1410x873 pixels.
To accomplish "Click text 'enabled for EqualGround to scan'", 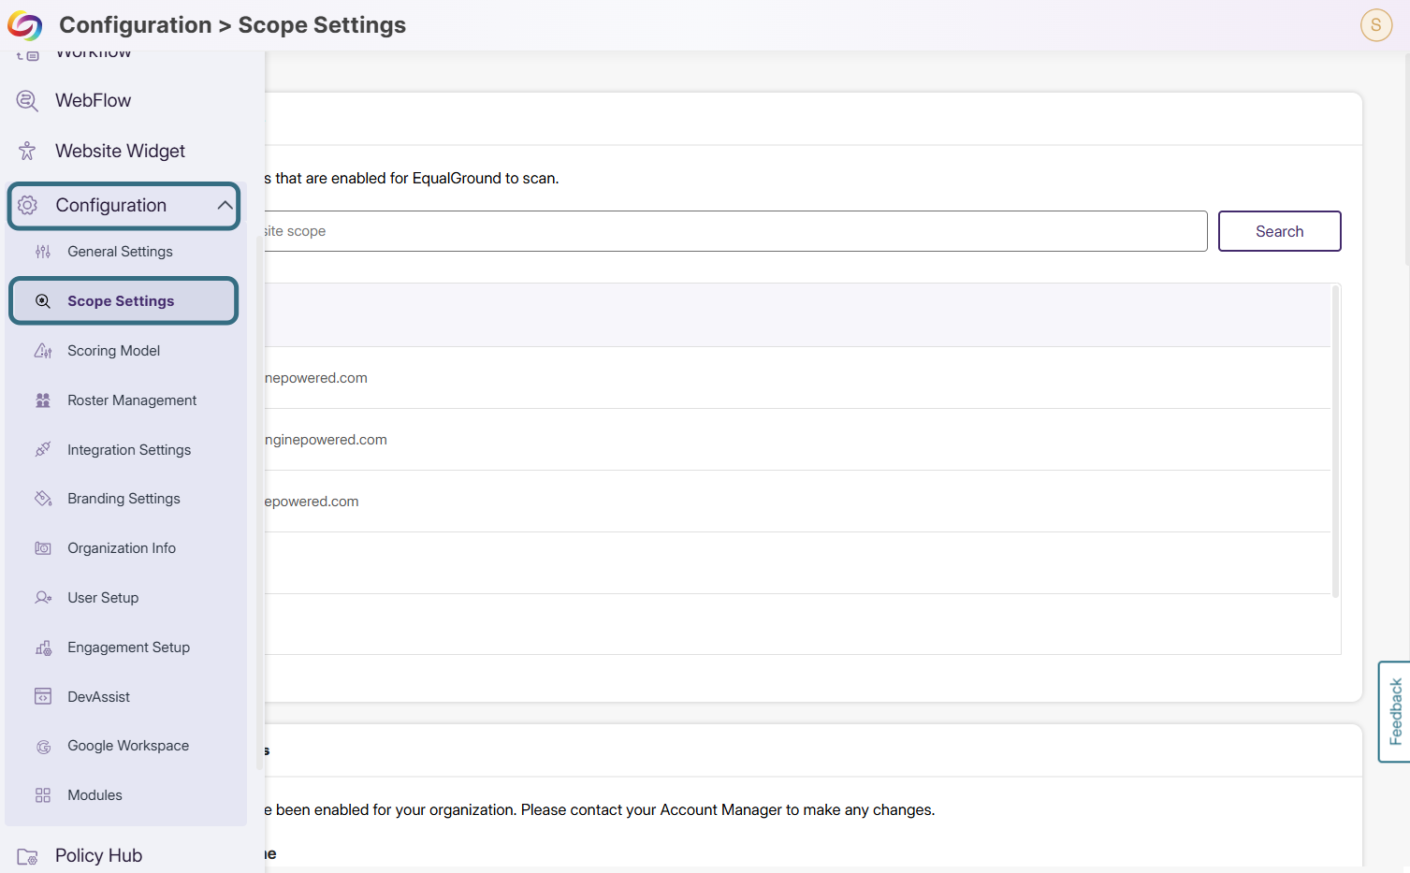I will pos(444,178).
